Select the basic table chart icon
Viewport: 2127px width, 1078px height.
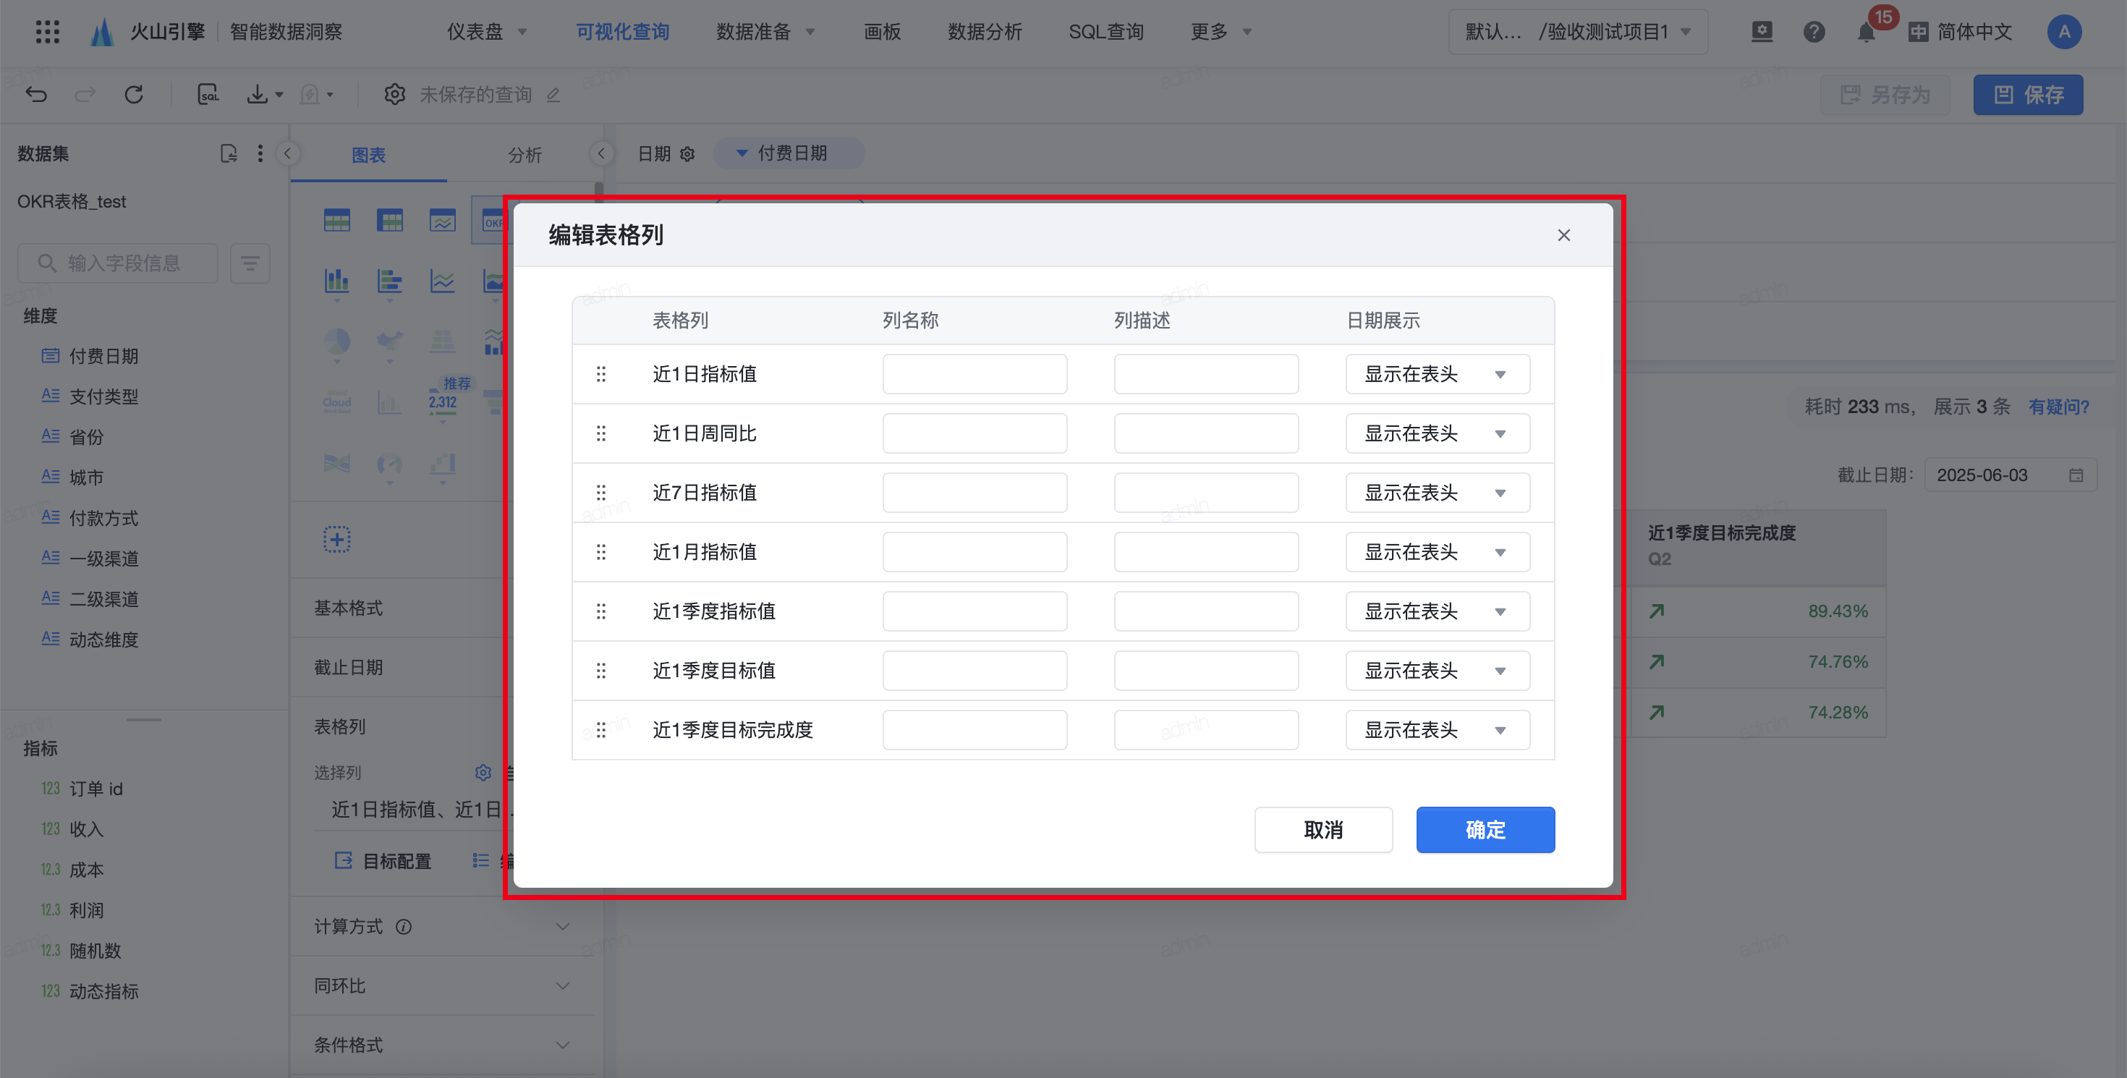tap(337, 221)
